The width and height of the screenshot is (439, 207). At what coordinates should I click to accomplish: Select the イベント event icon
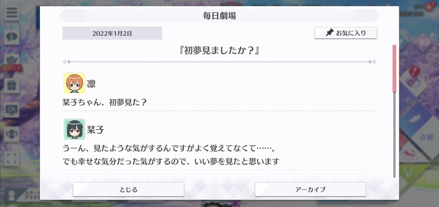click(12, 62)
